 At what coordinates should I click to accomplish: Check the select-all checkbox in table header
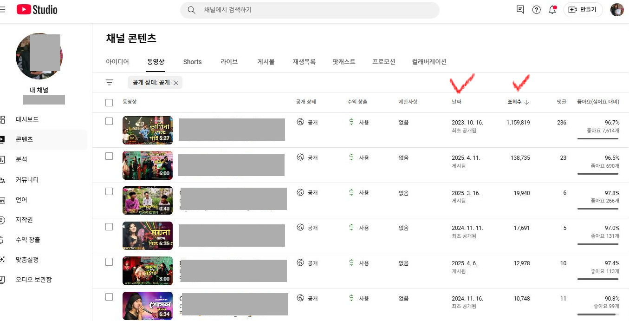point(109,103)
